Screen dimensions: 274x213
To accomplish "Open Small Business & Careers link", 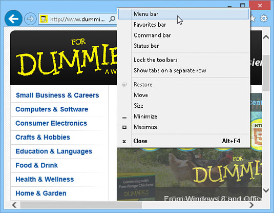I will (57, 95).
